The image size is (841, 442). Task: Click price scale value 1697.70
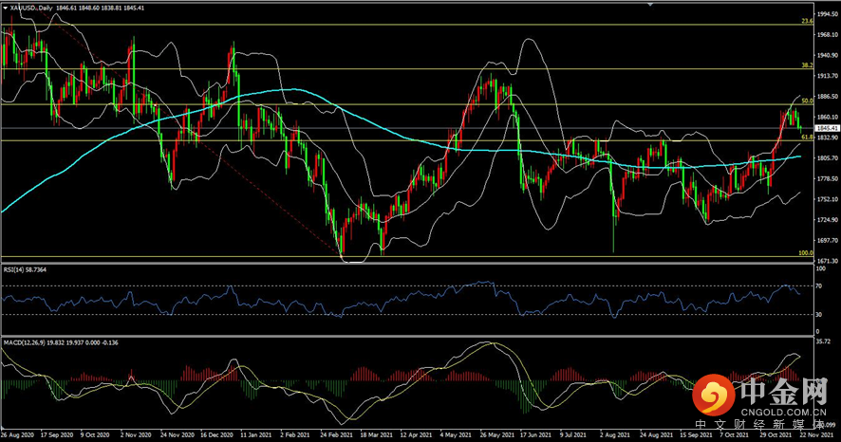click(x=827, y=241)
